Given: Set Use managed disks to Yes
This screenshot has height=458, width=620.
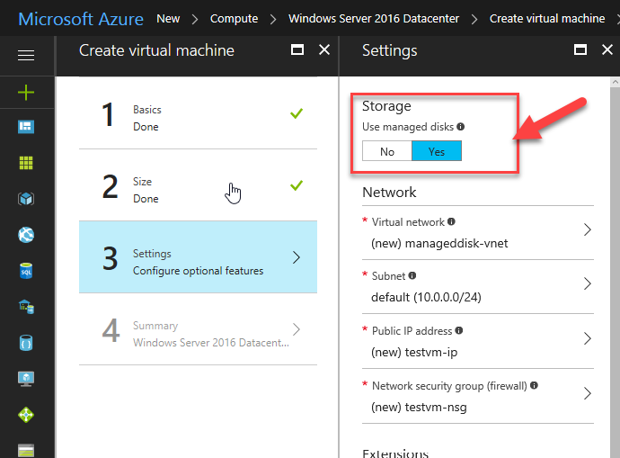Looking at the screenshot, I should pyautogui.click(x=437, y=151).
